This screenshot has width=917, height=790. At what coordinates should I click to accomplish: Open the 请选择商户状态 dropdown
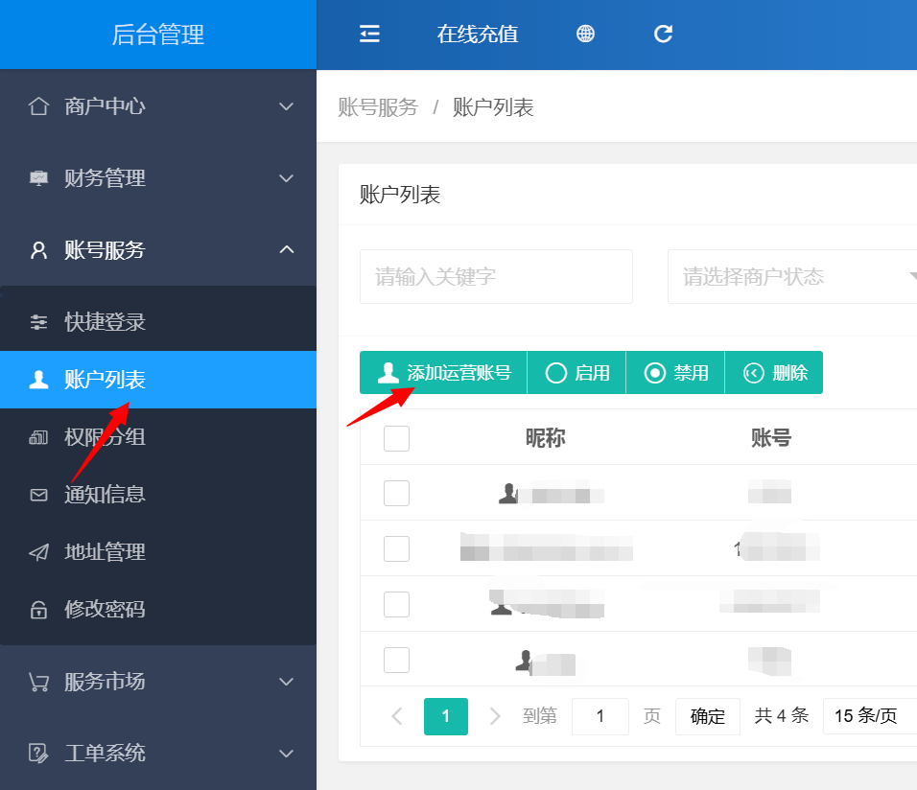click(791, 277)
